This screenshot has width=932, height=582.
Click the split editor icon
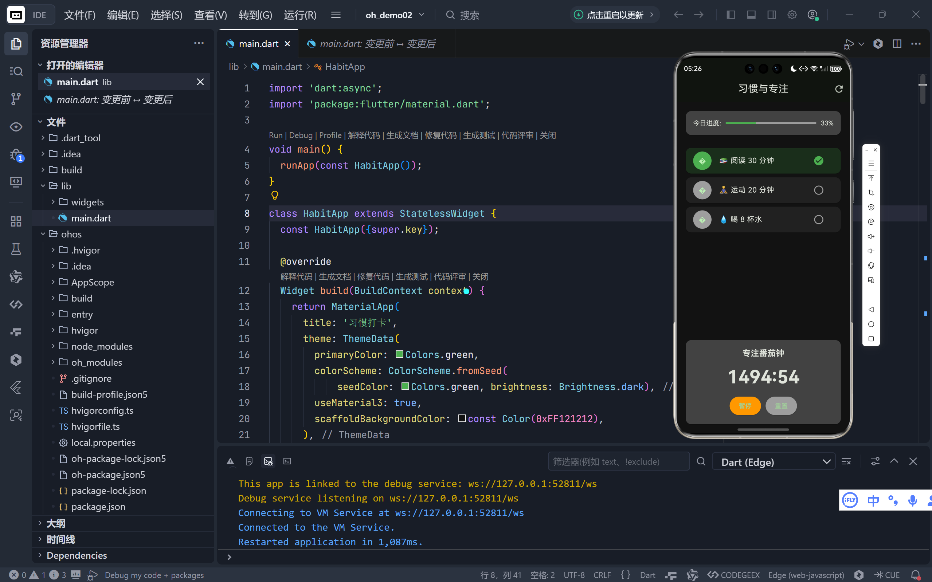coord(897,43)
